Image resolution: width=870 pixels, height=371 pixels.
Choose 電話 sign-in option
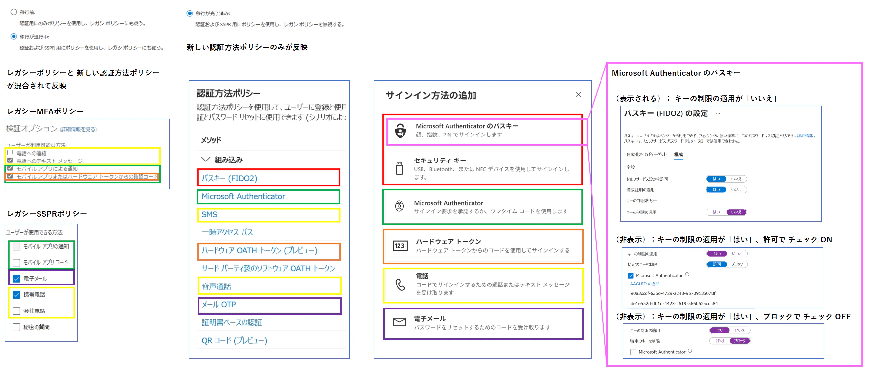(483, 285)
